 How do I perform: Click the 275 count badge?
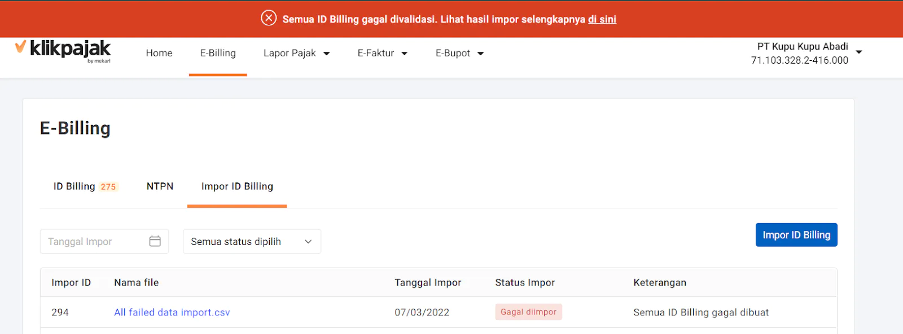click(x=108, y=187)
